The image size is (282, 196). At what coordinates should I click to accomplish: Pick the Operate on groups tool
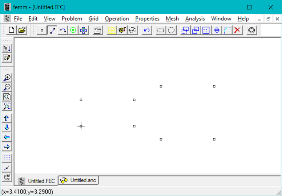84,30
